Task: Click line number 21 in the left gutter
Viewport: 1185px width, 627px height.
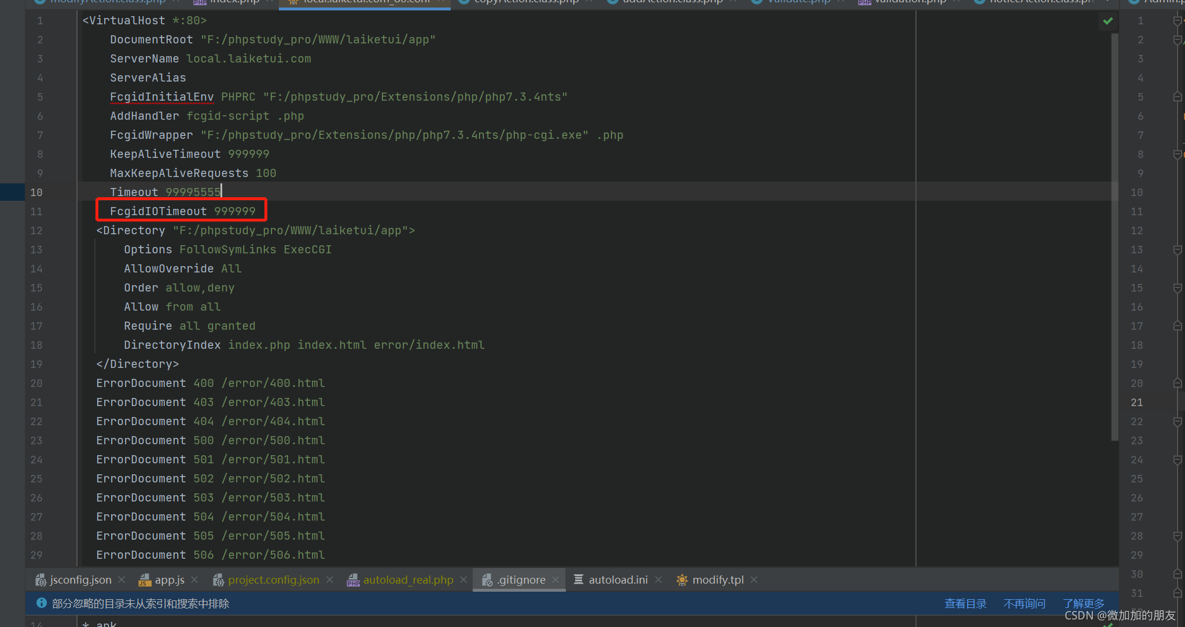Action: click(36, 403)
